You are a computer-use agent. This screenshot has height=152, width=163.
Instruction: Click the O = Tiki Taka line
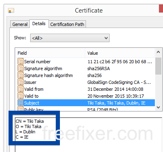coord(29,126)
